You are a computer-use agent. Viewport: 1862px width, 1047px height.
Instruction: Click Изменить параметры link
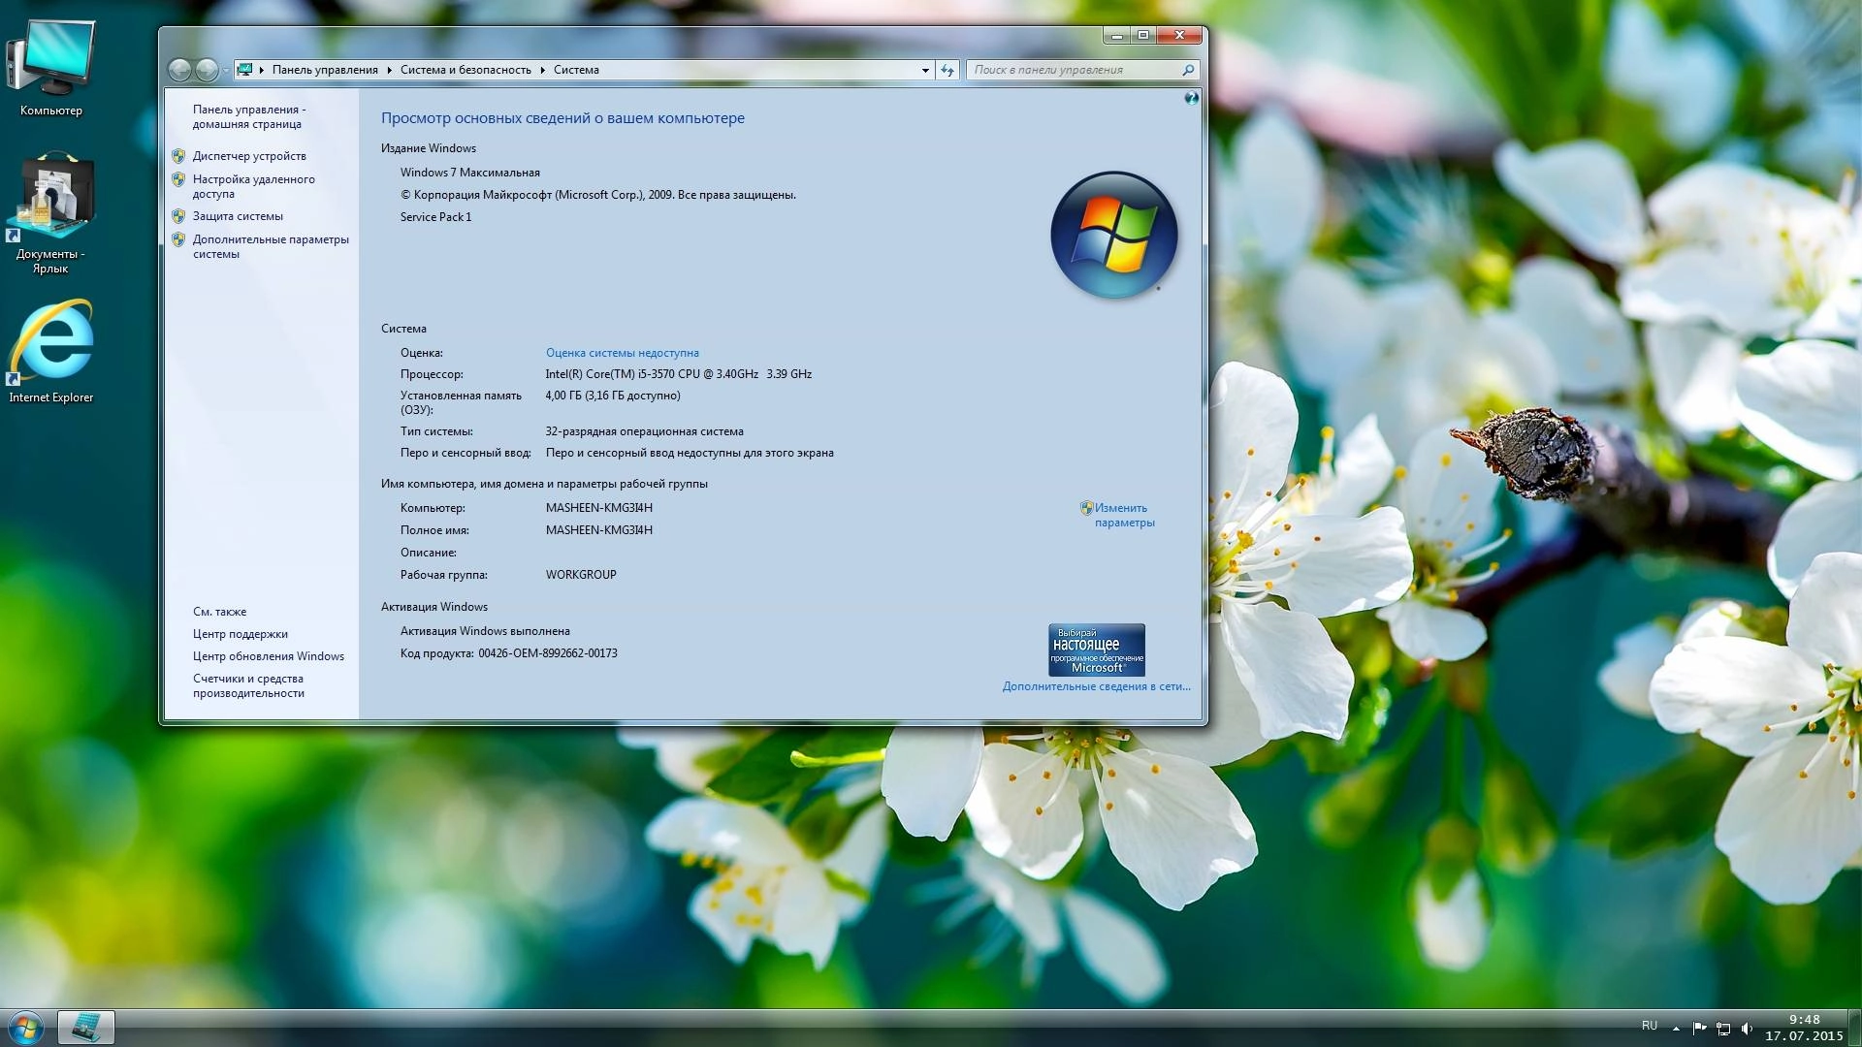1124,515
